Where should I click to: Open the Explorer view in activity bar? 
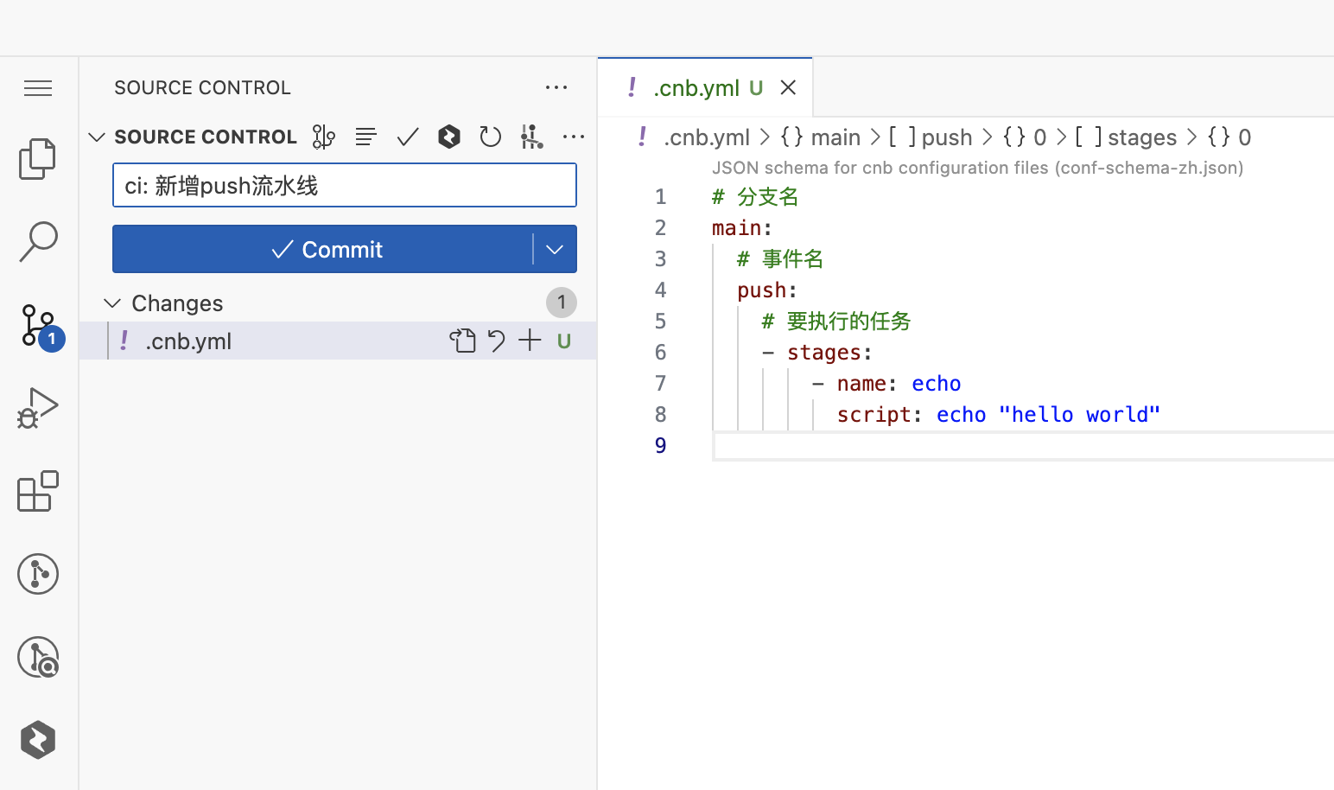pyautogui.click(x=37, y=159)
